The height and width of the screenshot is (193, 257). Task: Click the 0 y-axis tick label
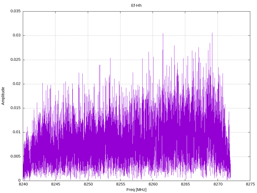coord(20,180)
